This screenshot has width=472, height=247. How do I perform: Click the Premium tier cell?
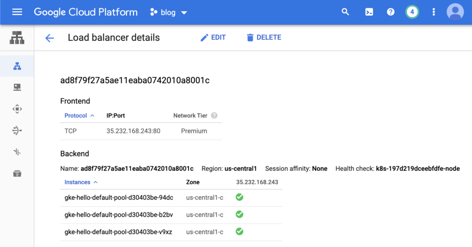[x=194, y=131]
